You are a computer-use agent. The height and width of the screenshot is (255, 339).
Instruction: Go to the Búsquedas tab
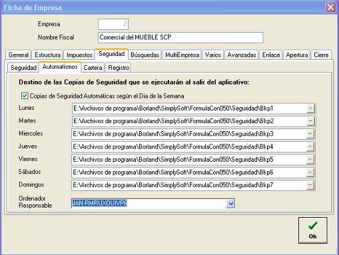tap(145, 55)
